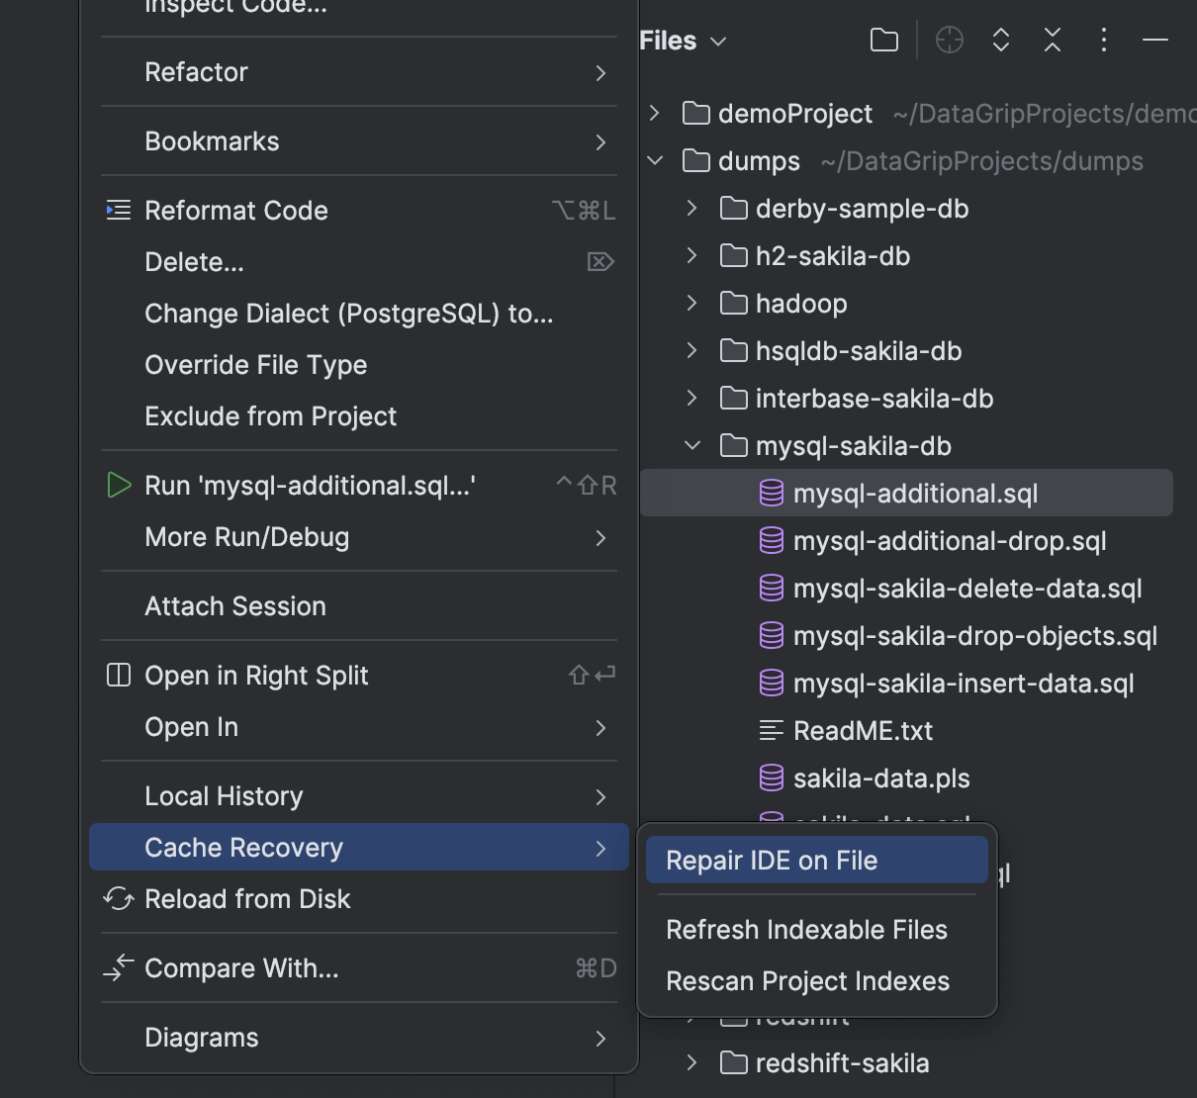
Task: Click the Locate Opened File crosshair icon
Action: pyautogui.click(x=949, y=41)
